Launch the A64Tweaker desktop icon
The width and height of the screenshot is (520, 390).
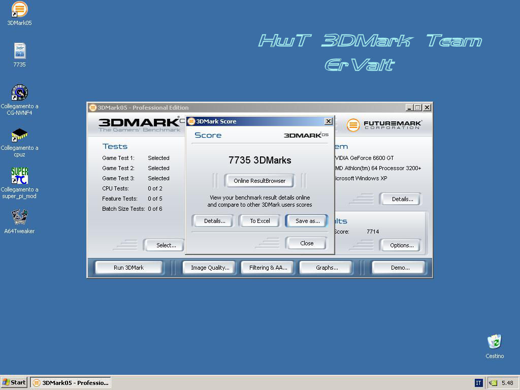20,217
